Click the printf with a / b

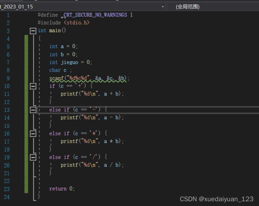[x=92, y=165]
